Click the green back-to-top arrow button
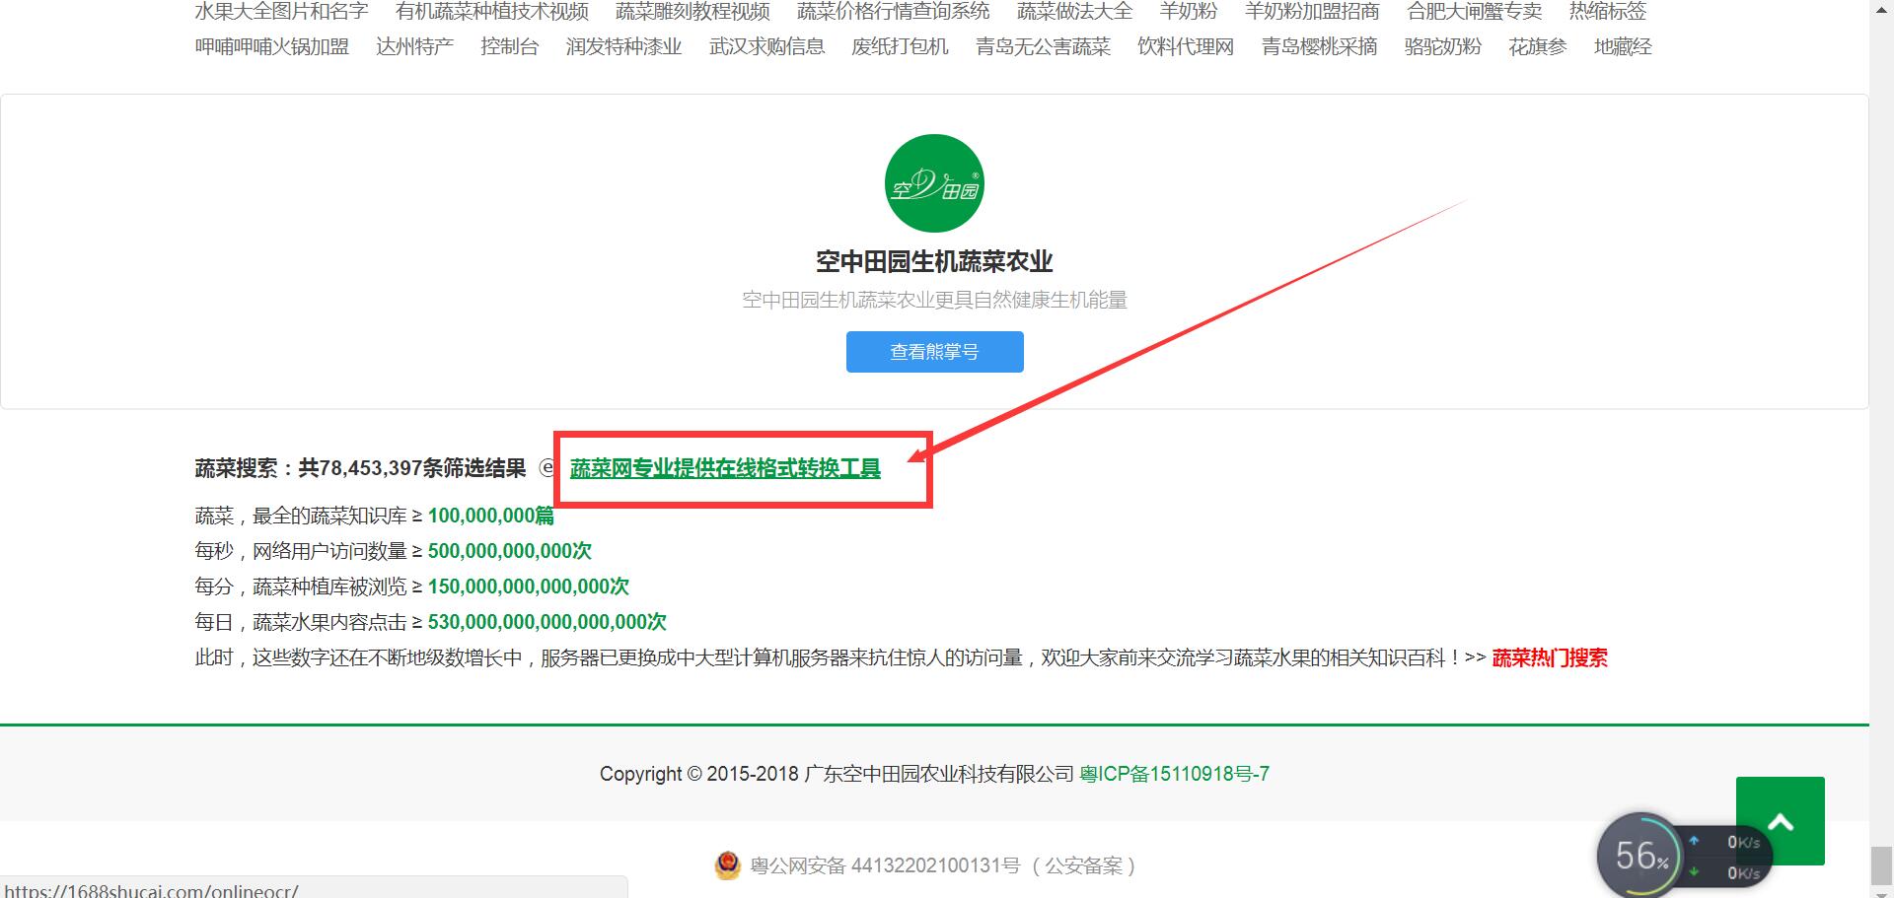 [1780, 820]
